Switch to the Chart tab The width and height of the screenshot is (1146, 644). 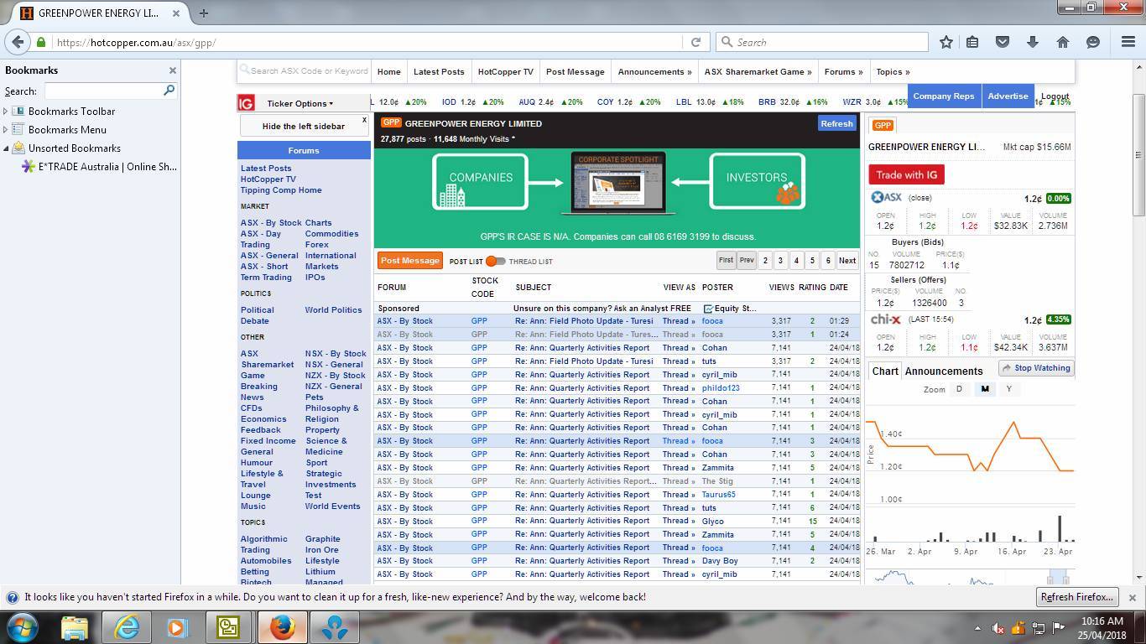tap(884, 371)
